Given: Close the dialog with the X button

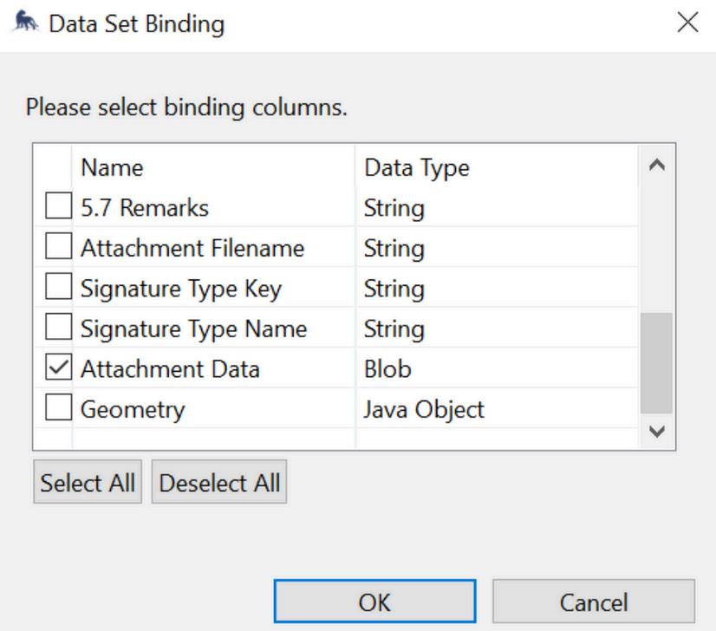Looking at the screenshot, I should (x=687, y=24).
